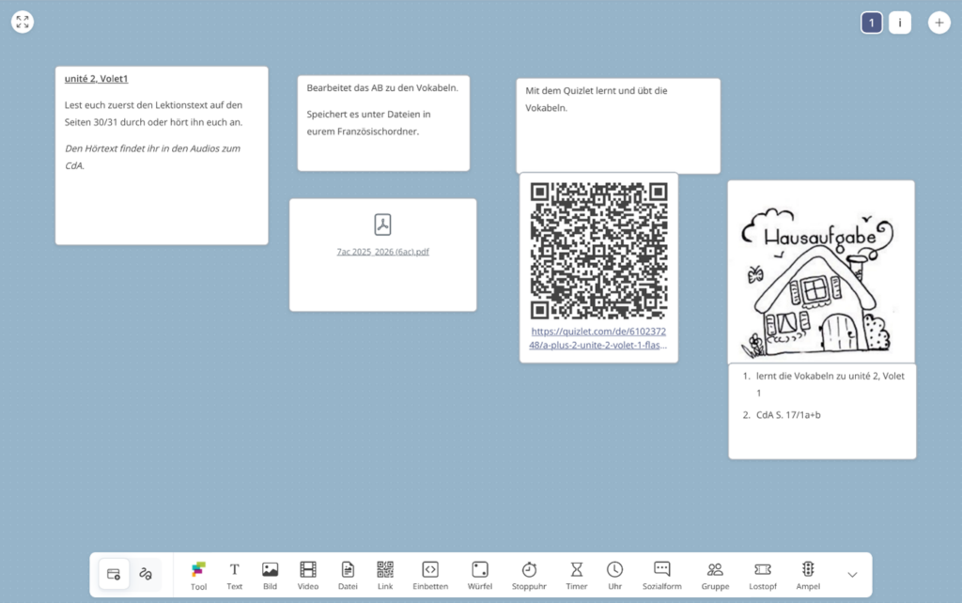The height and width of the screenshot is (603, 962).
Task: Open the Tool picker in bottom toolbar
Action: [x=198, y=575]
